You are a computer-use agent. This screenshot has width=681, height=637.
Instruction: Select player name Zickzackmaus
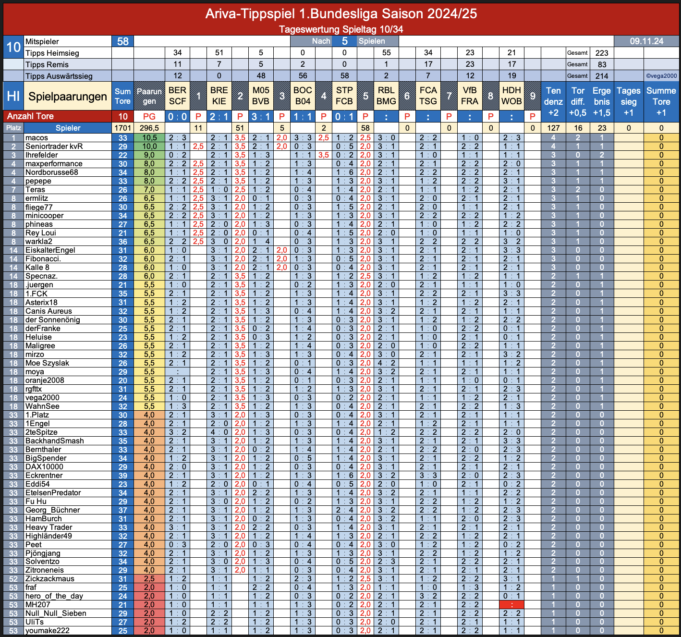tap(50, 579)
